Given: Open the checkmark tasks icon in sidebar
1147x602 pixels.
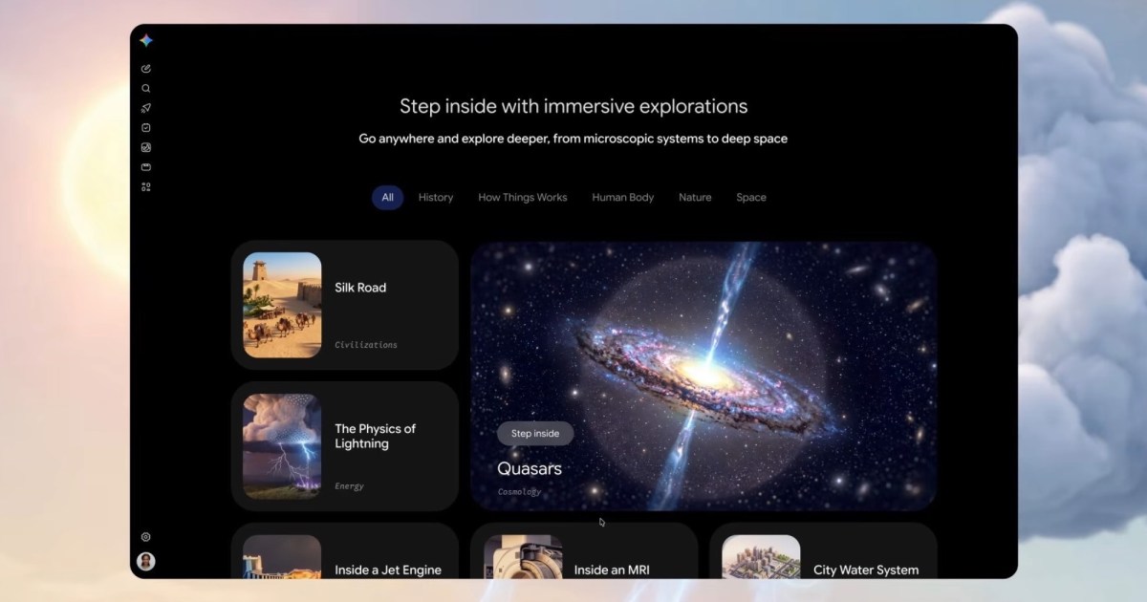Looking at the screenshot, I should click(146, 128).
